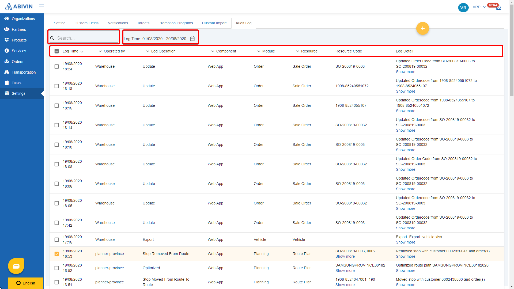
Task: Expand the Module filter dropdown
Action: [x=259, y=51]
